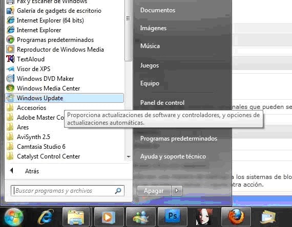This screenshot has height=227, width=292.
Task: Open Música in the right pane
Action: pyautogui.click(x=150, y=46)
